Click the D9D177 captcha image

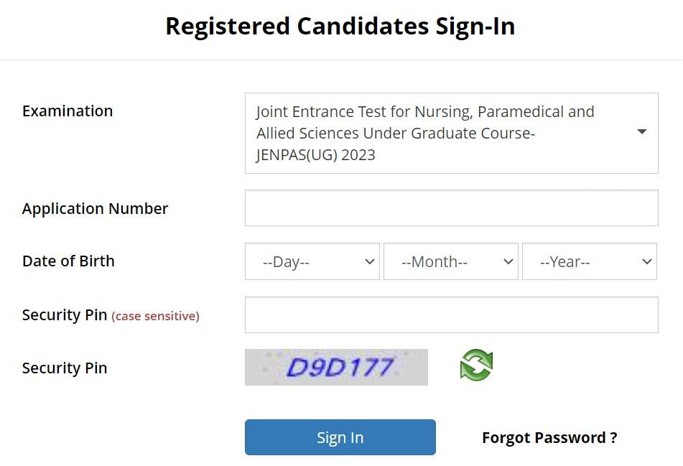click(336, 368)
